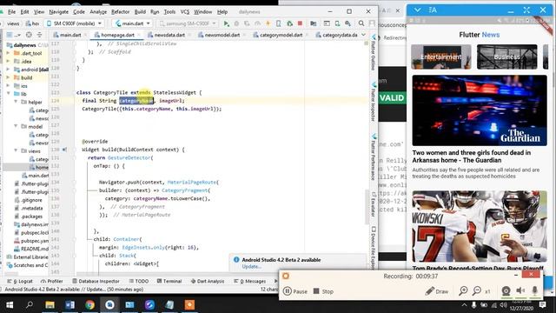
Task: Collapse the model folder
Action: click(x=16, y=127)
